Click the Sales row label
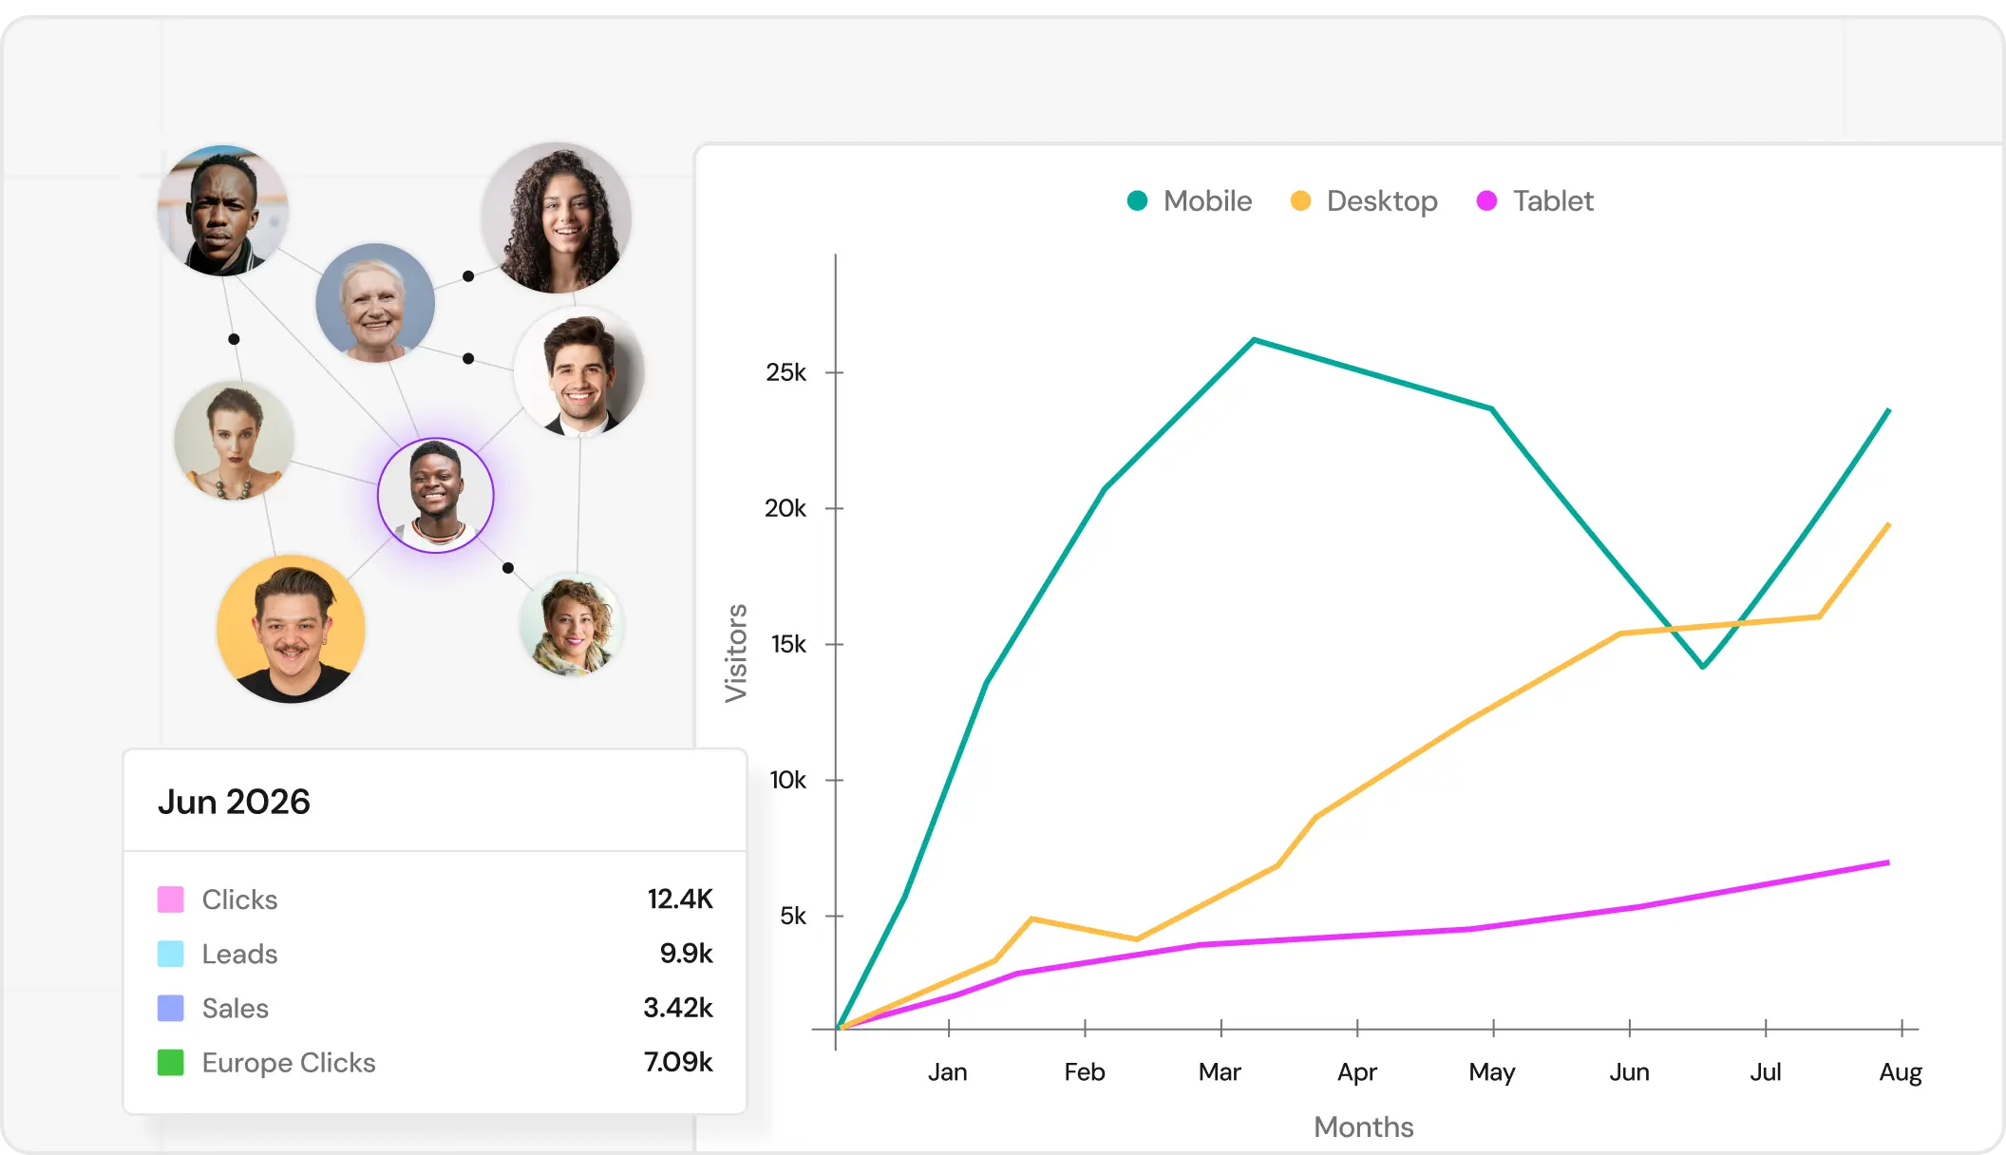 (235, 1008)
